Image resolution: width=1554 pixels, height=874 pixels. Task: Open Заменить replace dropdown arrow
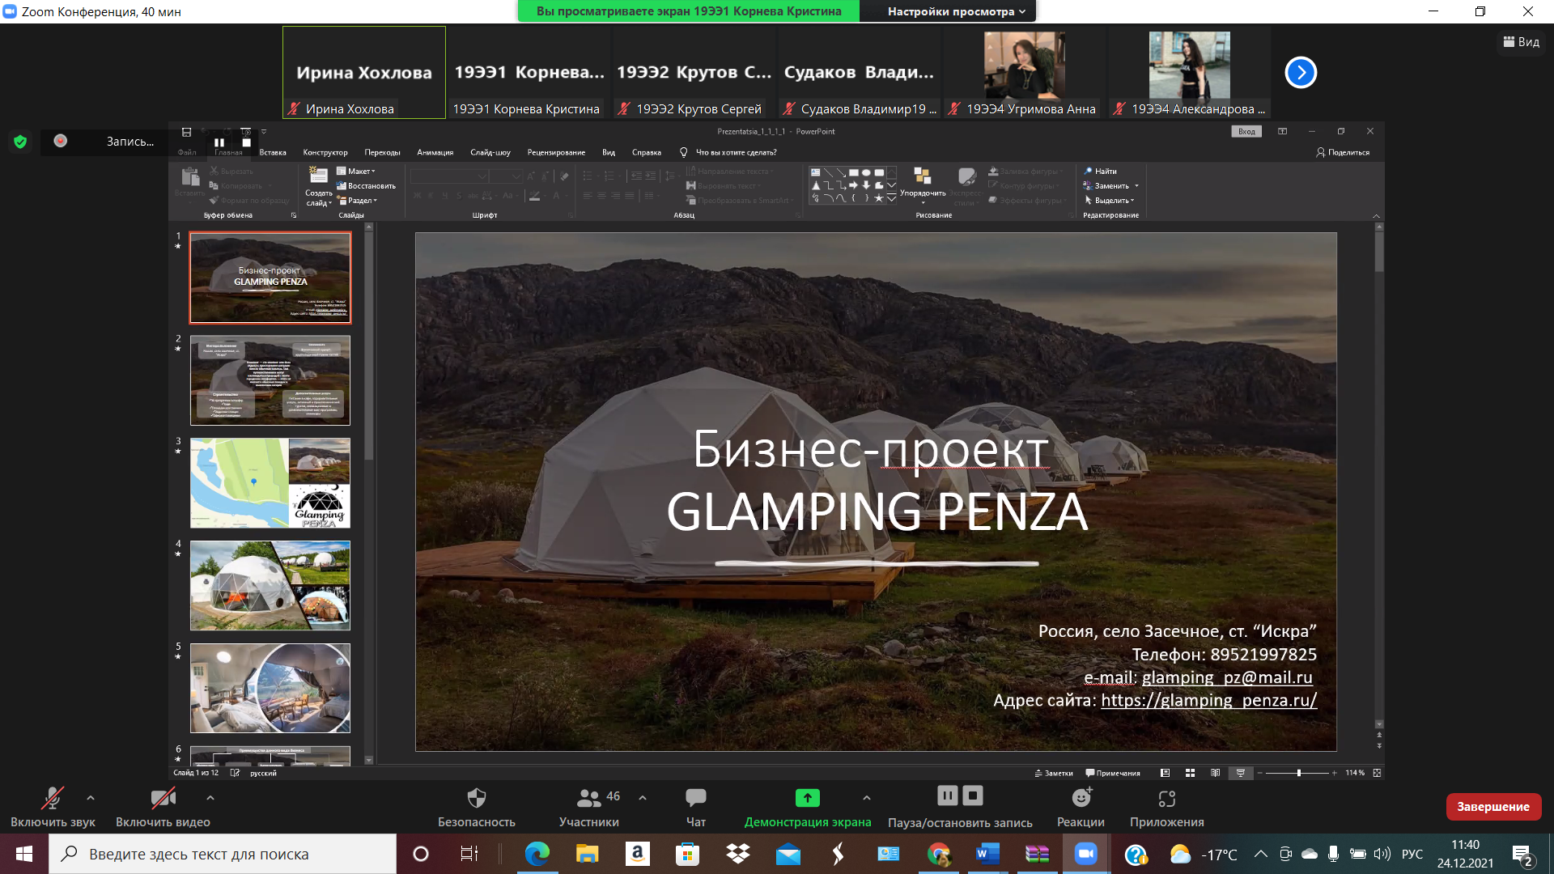1136,186
